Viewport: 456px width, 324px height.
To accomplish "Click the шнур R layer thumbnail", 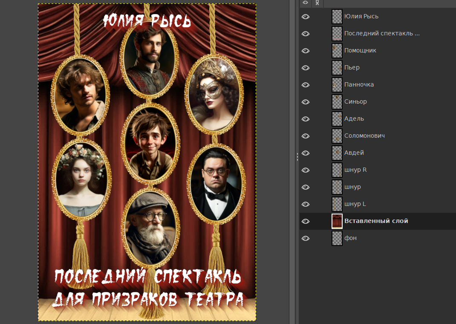I will pos(337,170).
